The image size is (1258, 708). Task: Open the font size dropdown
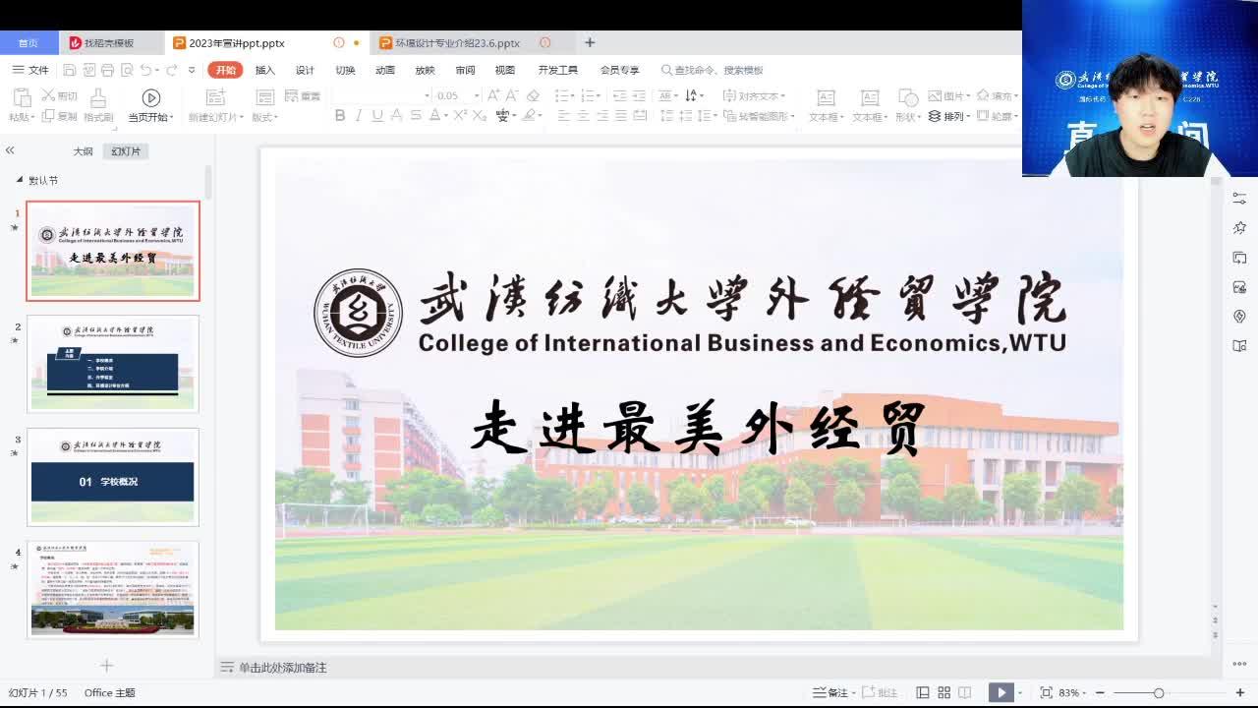477,95
